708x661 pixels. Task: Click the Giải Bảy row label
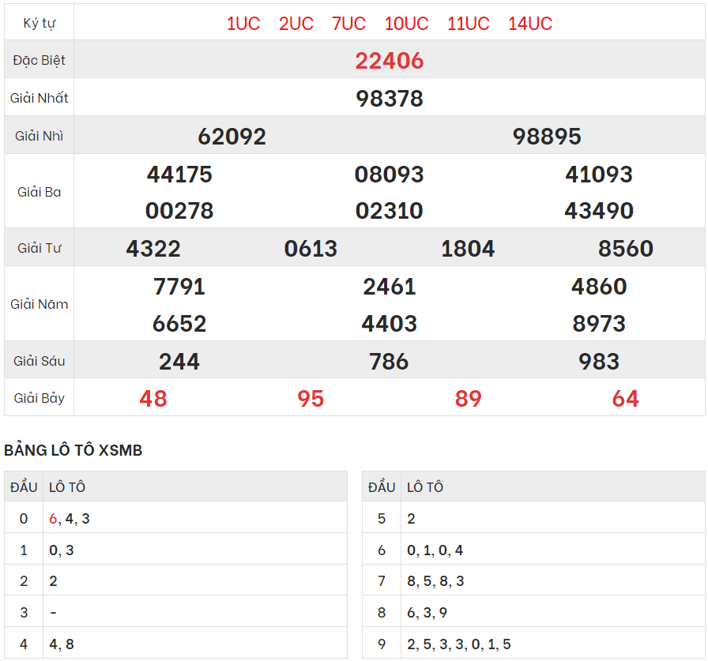(x=40, y=399)
